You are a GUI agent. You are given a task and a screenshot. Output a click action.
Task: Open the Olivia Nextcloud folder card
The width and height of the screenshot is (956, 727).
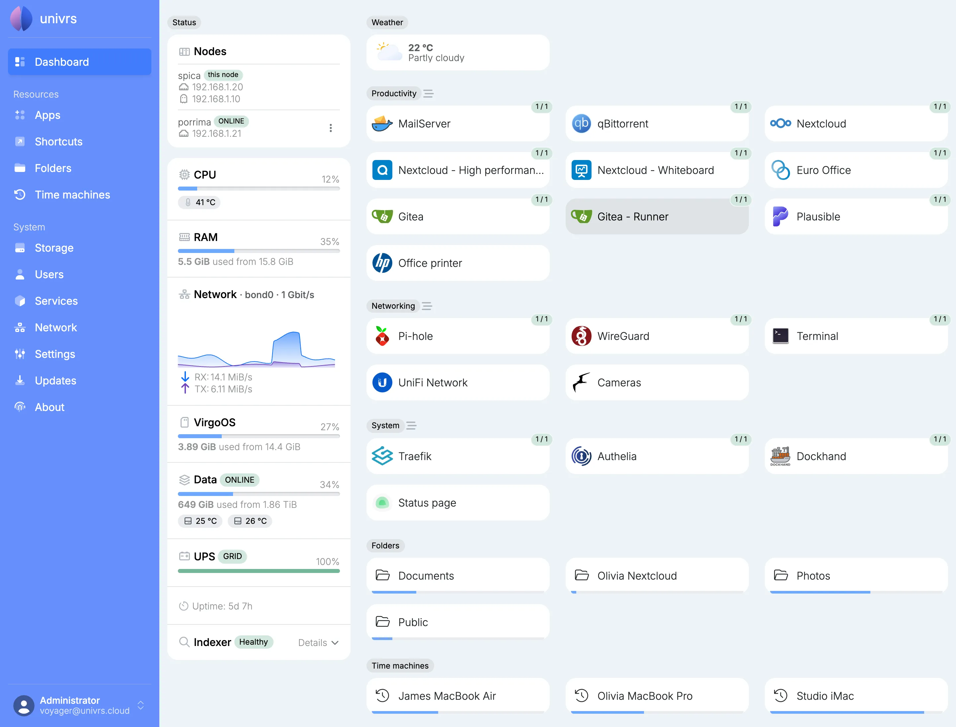pos(657,576)
